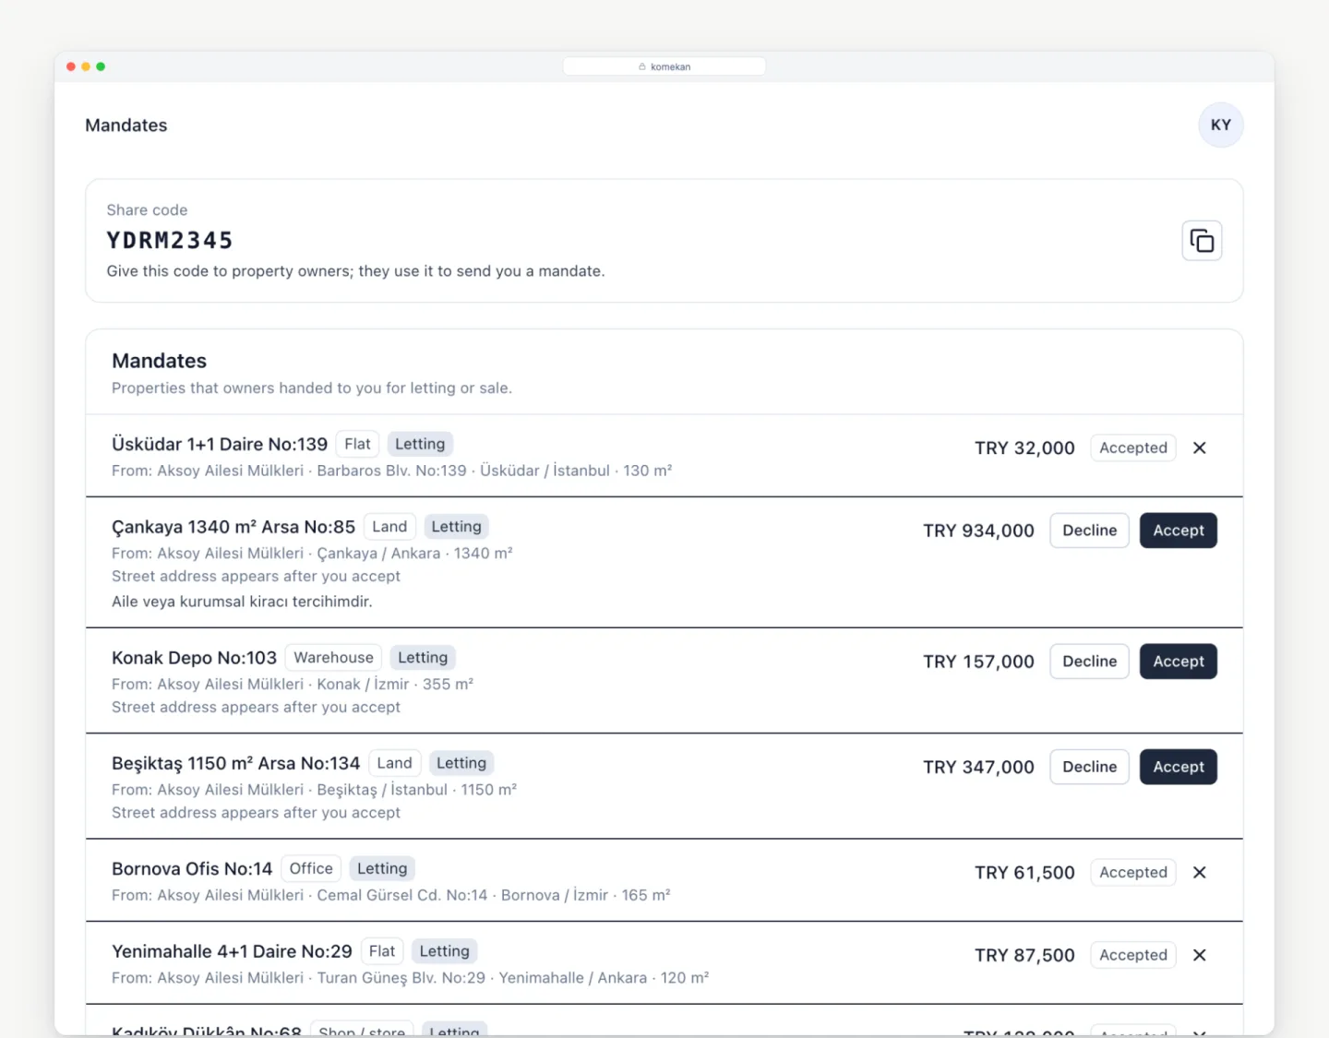Decline the Beşiktaş 1150 m² Arsa mandate

[x=1089, y=767]
